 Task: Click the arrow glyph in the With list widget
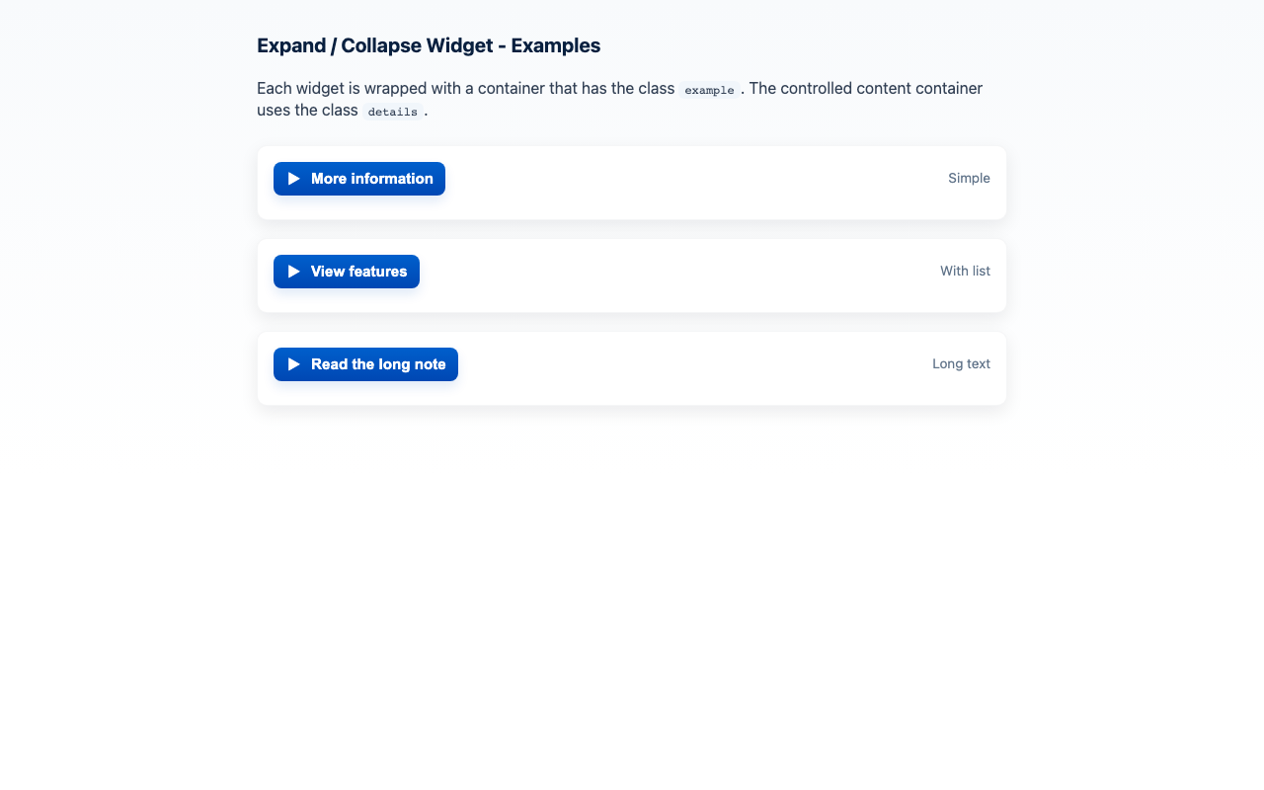pyautogui.click(x=293, y=272)
